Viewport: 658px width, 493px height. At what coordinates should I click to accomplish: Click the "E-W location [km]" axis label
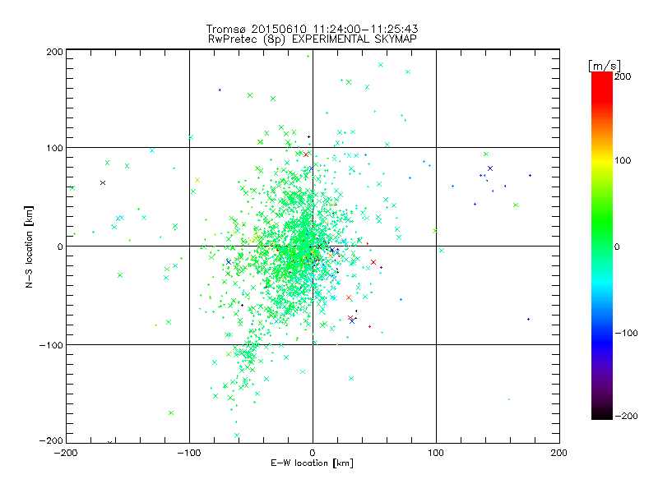[312, 463]
